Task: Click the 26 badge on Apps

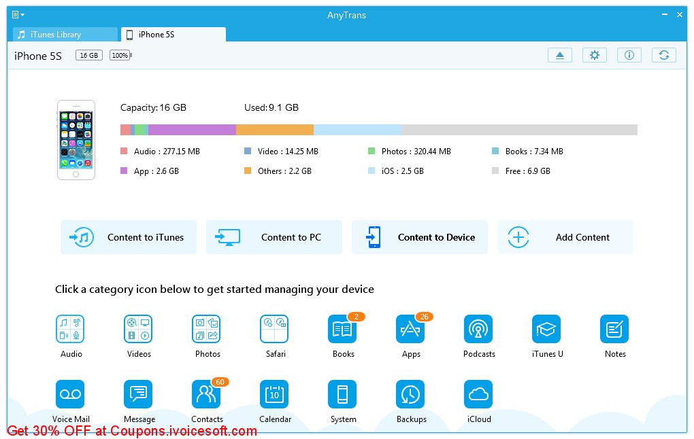Action: point(424,317)
